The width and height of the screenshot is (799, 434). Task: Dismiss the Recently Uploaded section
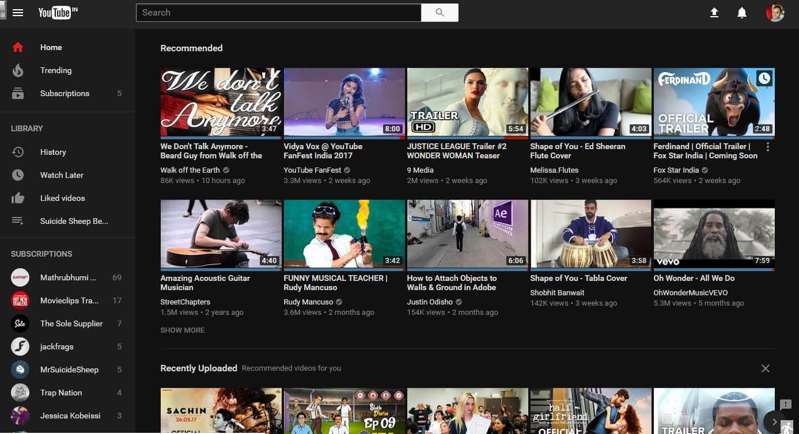pyautogui.click(x=765, y=368)
